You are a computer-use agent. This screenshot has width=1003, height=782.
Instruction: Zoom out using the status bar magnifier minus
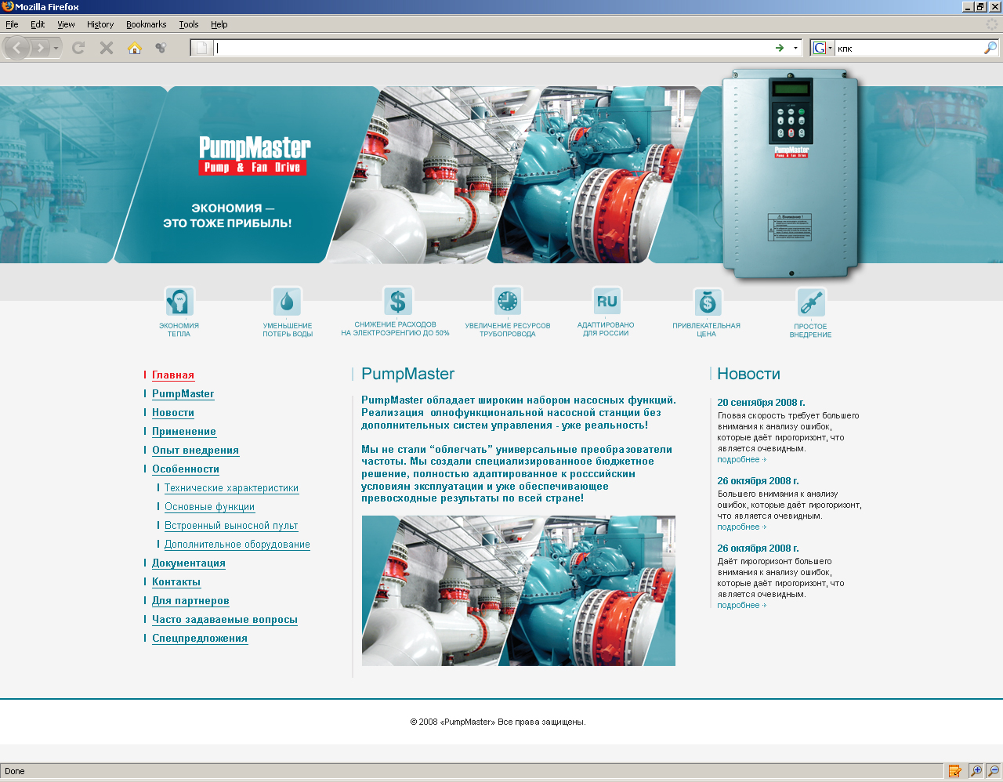pyautogui.click(x=993, y=771)
